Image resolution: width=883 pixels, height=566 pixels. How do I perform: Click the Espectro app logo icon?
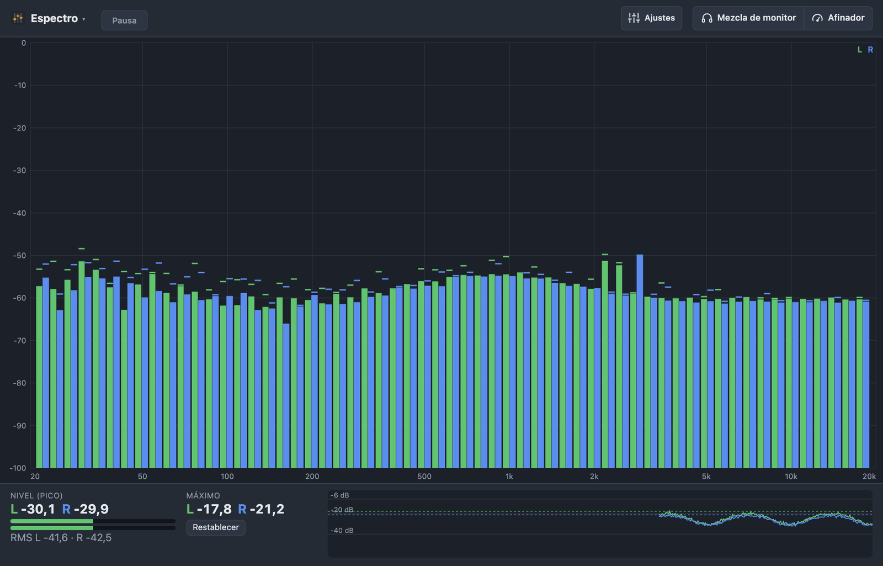click(x=18, y=18)
